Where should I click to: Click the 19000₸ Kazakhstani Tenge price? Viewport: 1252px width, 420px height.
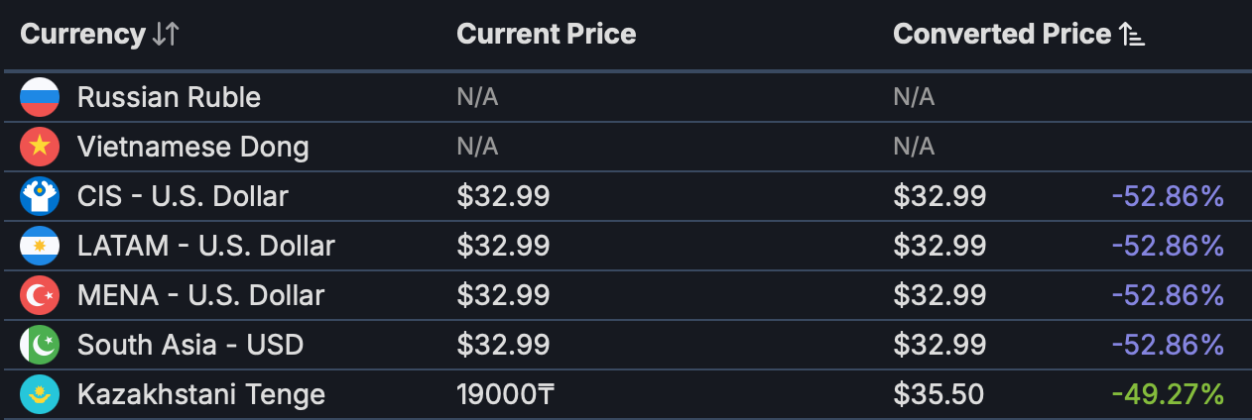click(505, 394)
